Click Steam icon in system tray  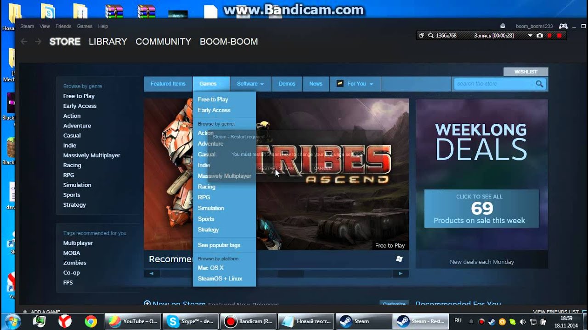click(492, 322)
